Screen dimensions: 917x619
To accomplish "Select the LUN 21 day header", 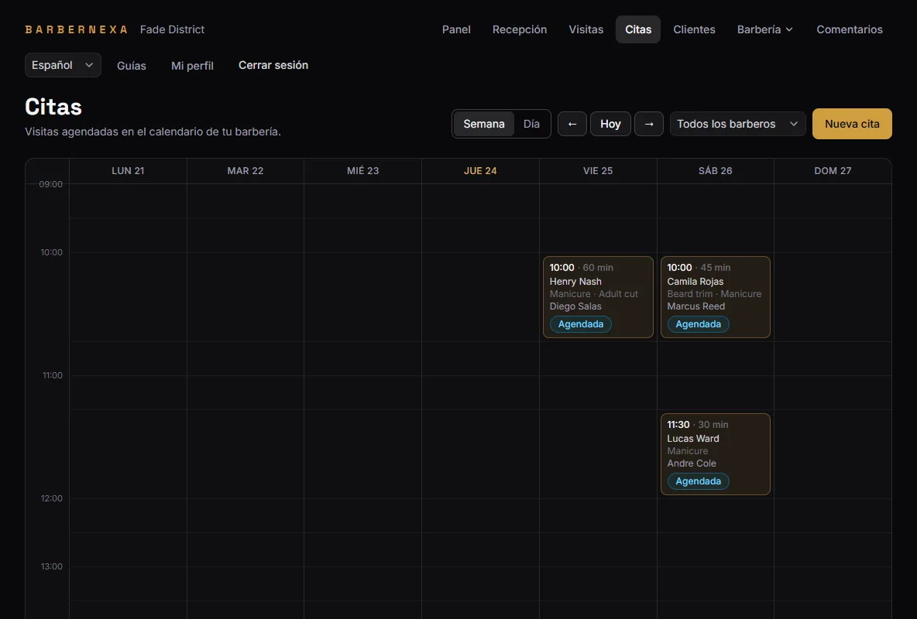I will tap(128, 171).
